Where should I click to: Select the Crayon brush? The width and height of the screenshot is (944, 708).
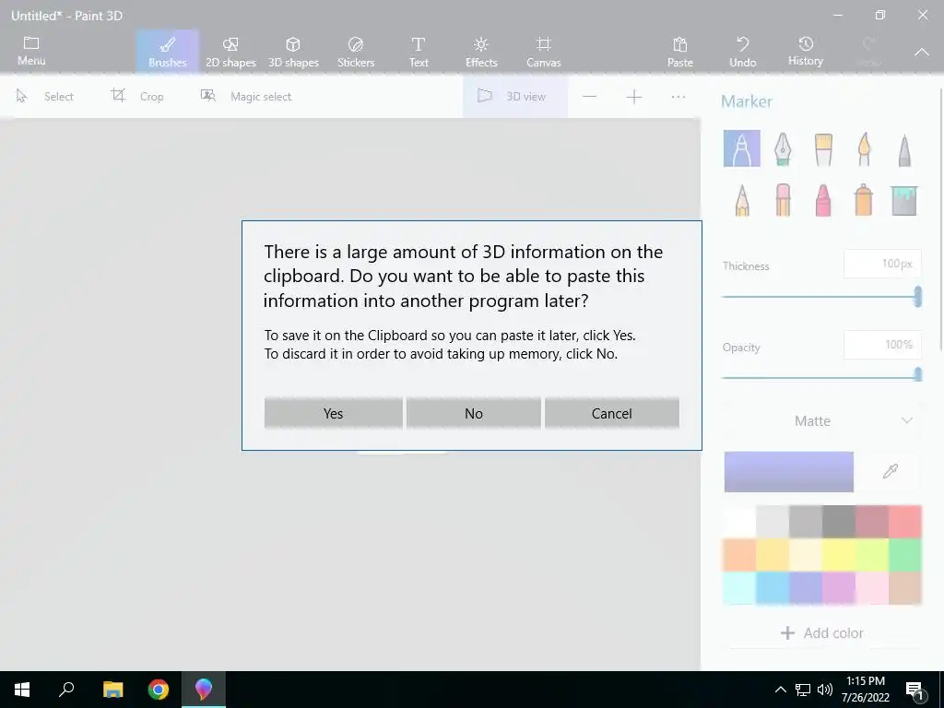tap(823, 200)
